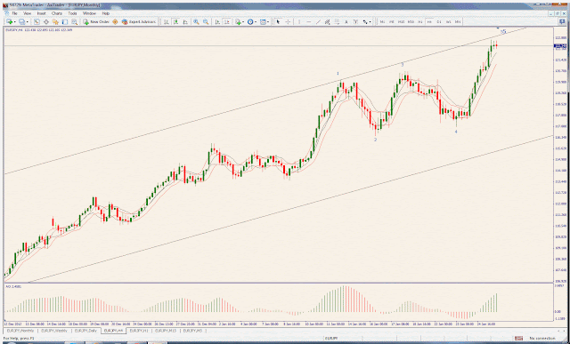
Task: Select the H1 timeframe button
Action: click(x=419, y=21)
